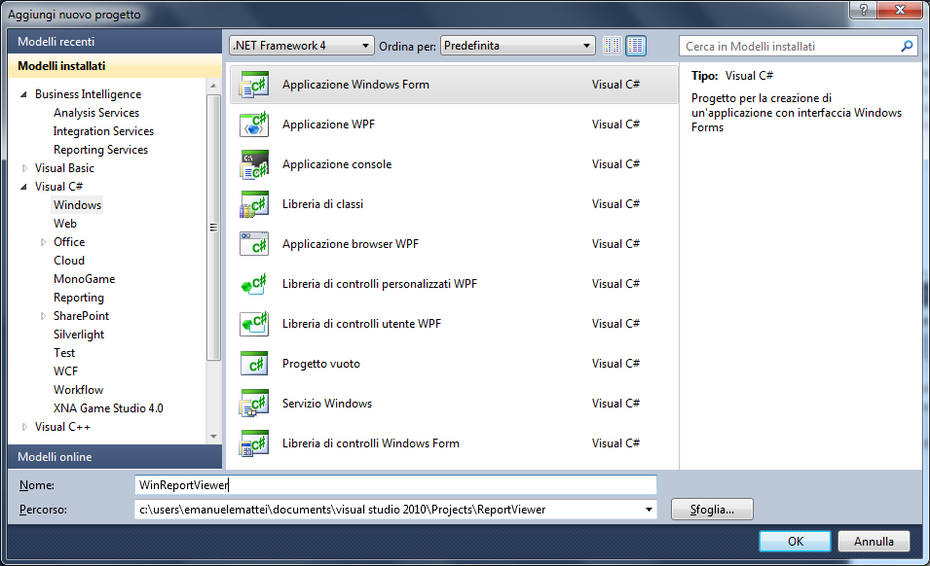930x566 pixels.
Task: Select the MonoGame category
Action: click(x=84, y=279)
